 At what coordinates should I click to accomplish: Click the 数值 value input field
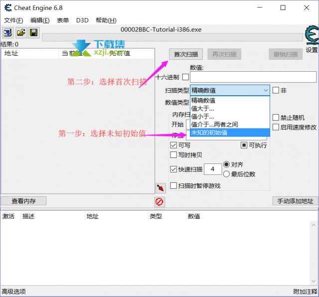(x=253, y=77)
